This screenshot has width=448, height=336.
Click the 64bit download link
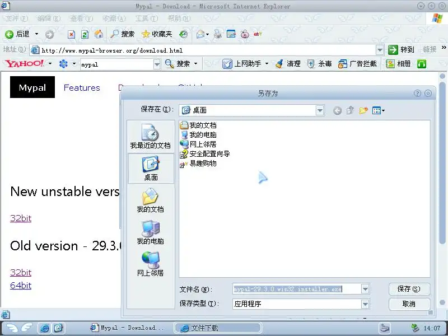pos(21,286)
